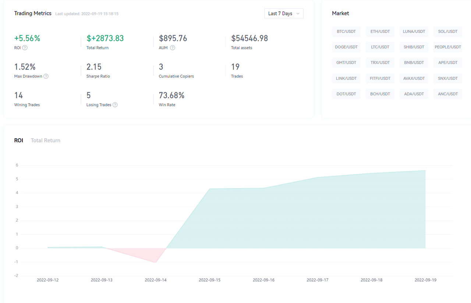The image size is (471, 303).
Task: Select the PEOPLE/USDT tag
Action: pos(448,47)
